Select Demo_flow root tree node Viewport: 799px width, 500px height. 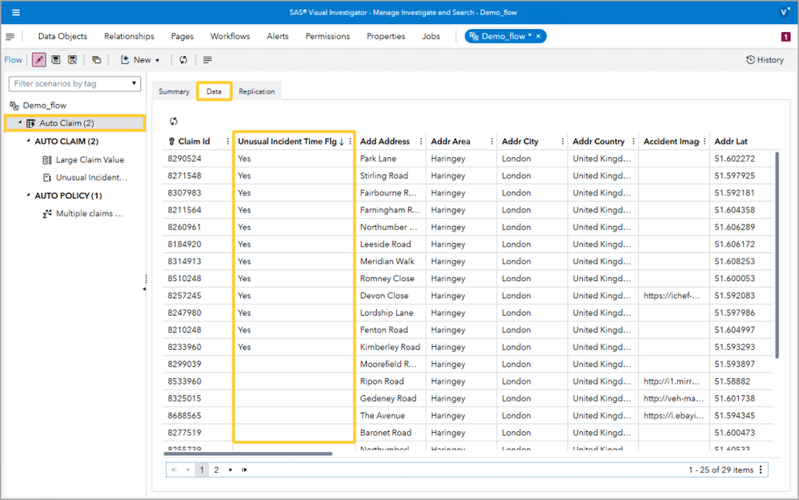pos(44,105)
